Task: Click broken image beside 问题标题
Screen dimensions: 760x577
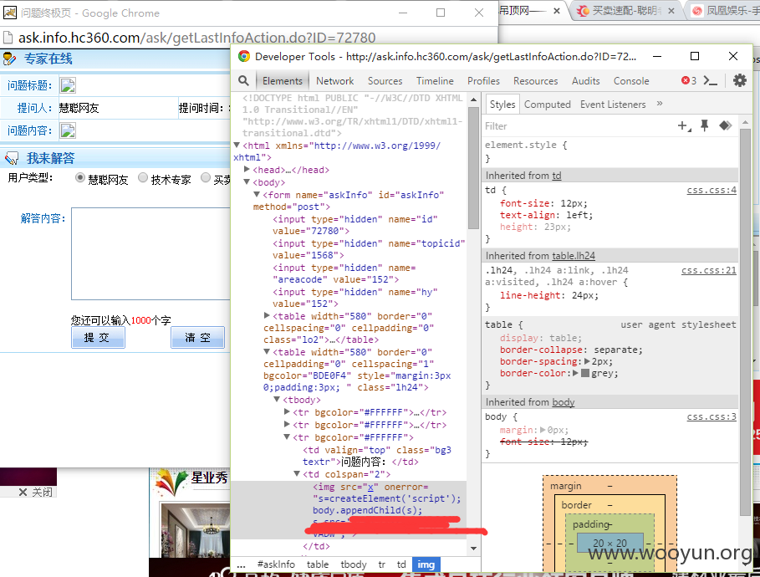Action: click(x=68, y=85)
